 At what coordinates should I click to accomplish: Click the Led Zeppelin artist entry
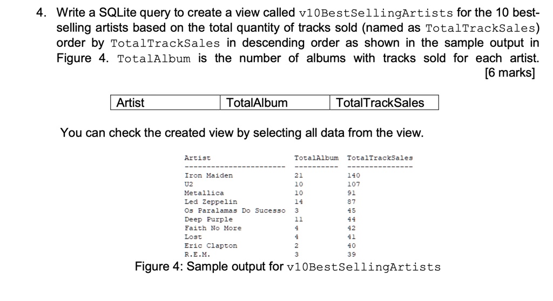click(x=211, y=202)
